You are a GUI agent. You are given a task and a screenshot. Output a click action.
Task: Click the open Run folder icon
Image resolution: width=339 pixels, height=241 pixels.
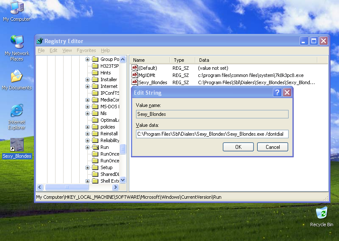(x=95, y=147)
